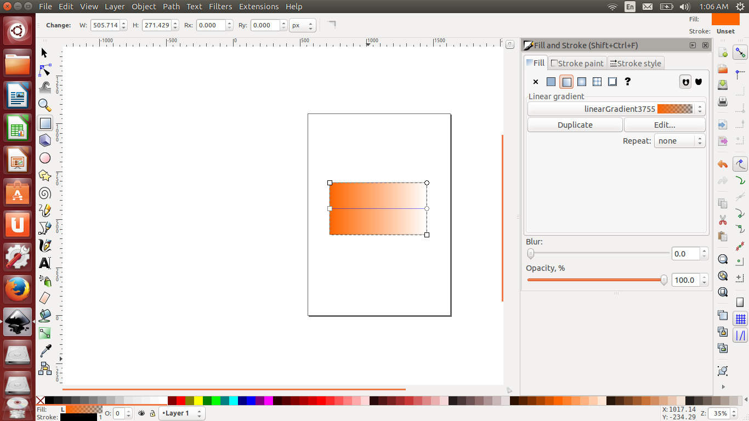Toggle Enable snapping button

pyautogui.click(x=741, y=53)
